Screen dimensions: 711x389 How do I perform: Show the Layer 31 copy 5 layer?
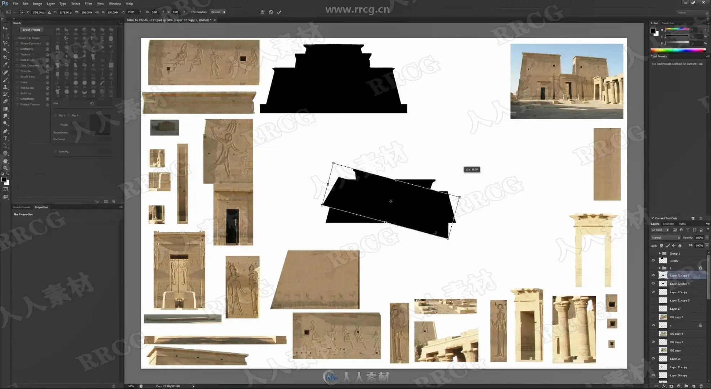tap(653, 300)
